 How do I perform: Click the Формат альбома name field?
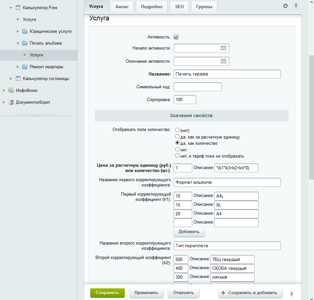227,182
